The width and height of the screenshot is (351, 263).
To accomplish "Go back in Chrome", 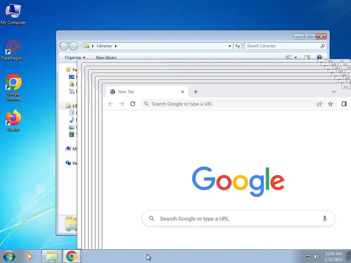I will pos(111,104).
